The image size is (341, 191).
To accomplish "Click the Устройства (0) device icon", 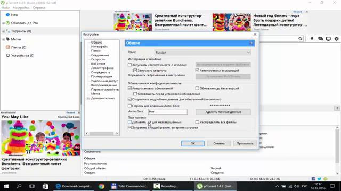I will point(8,55).
